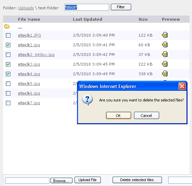This screenshot has height=186, width=192.
Task: Click Delete selected files button
Action: tap(137, 180)
